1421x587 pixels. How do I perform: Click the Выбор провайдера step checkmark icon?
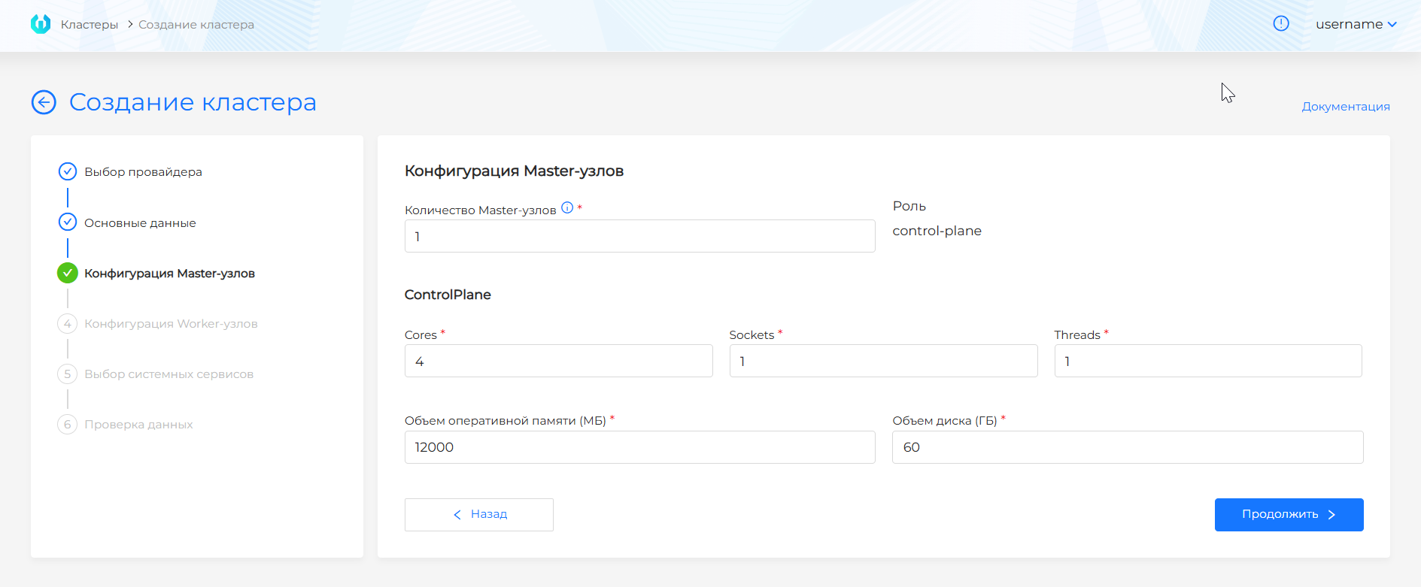tap(68, 171)
